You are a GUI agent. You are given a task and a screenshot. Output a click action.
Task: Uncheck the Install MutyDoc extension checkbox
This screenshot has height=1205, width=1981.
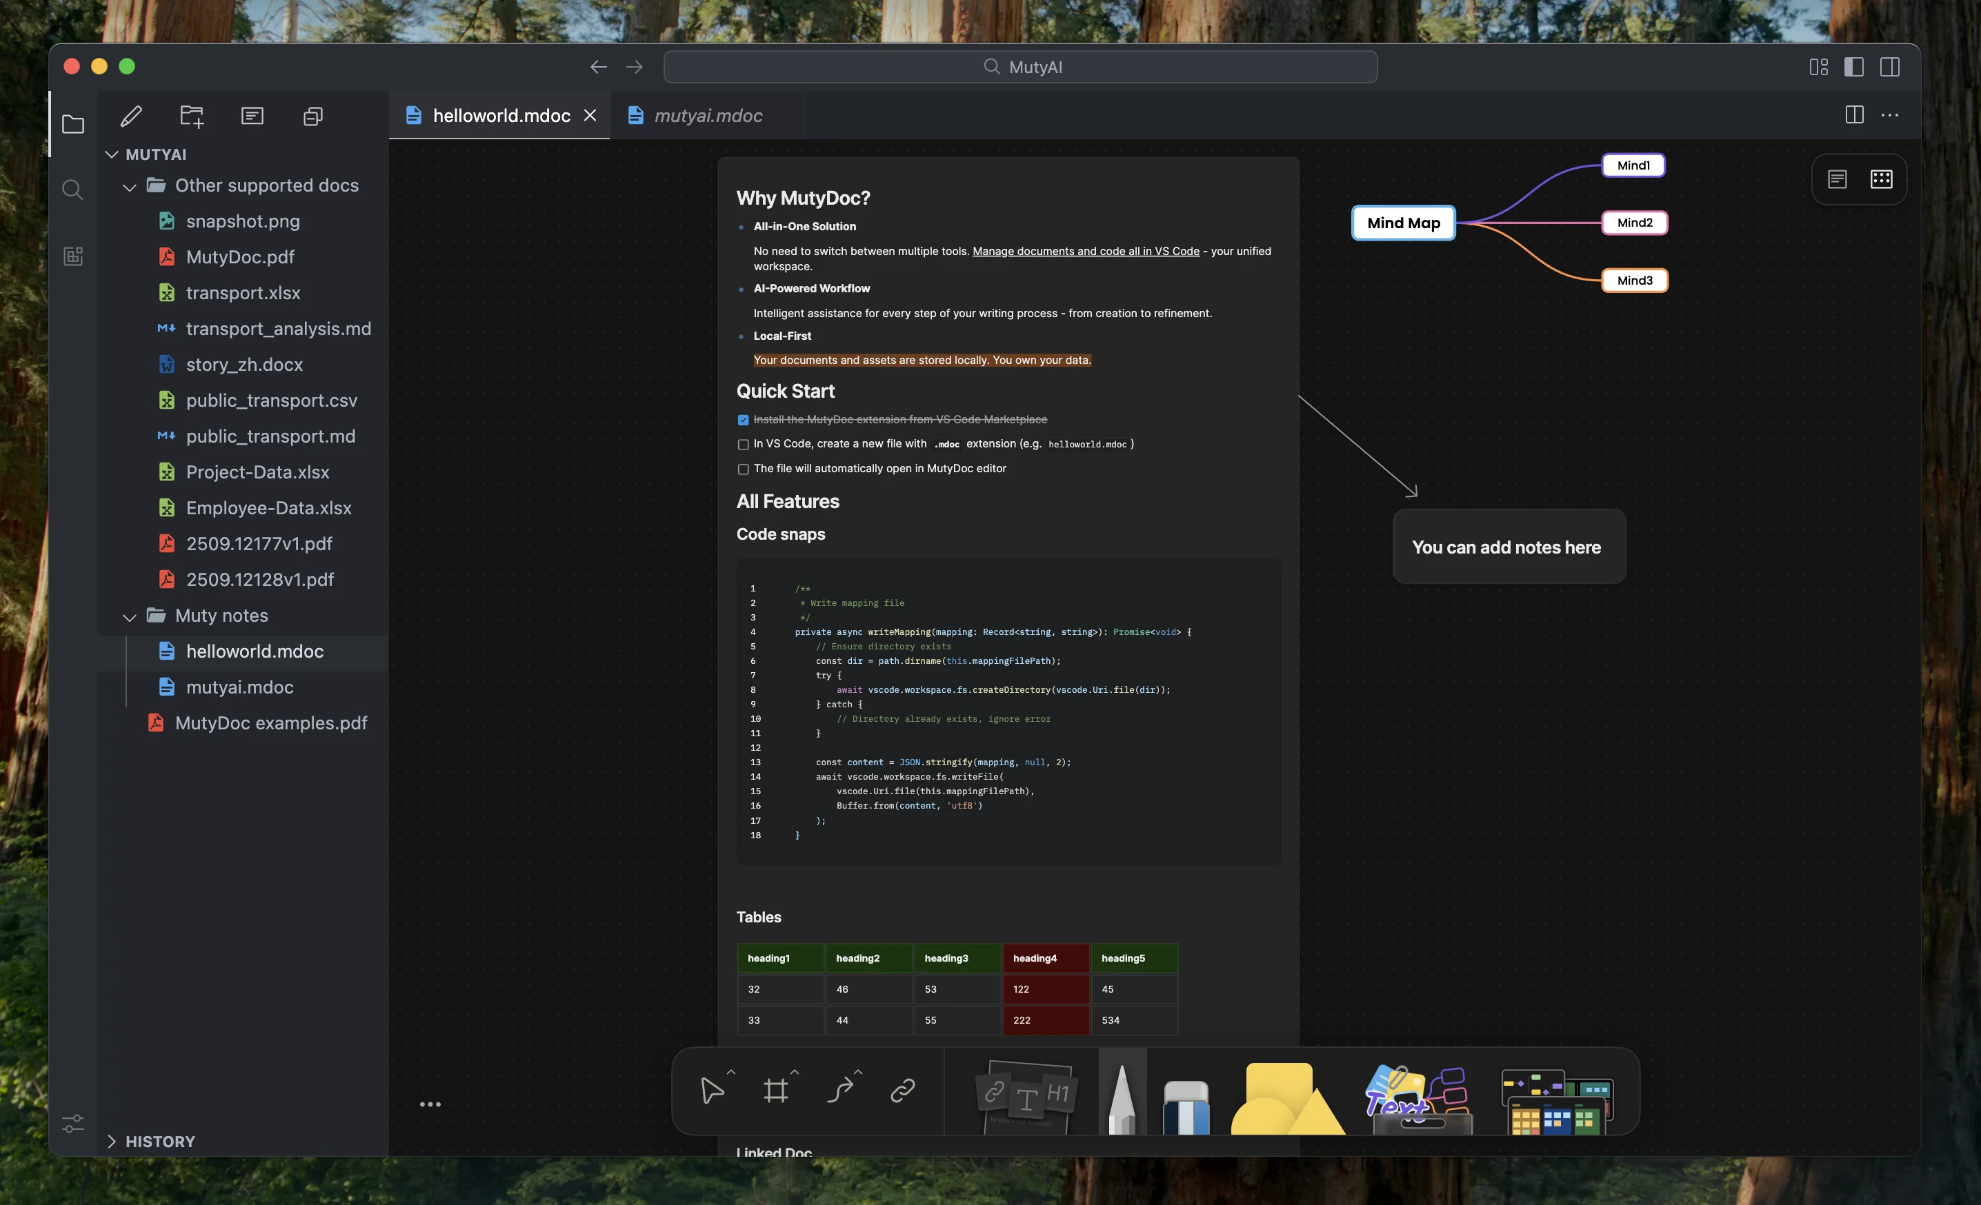(x=743, y=420)
